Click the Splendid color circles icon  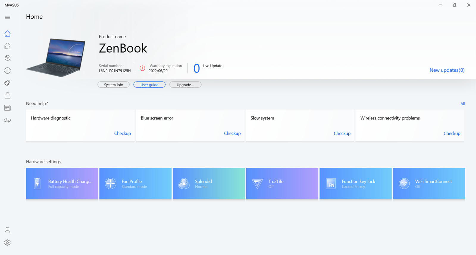coord(184,183)
